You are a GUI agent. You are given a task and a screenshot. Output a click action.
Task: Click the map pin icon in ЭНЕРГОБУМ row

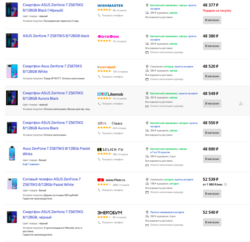[147, 212]
